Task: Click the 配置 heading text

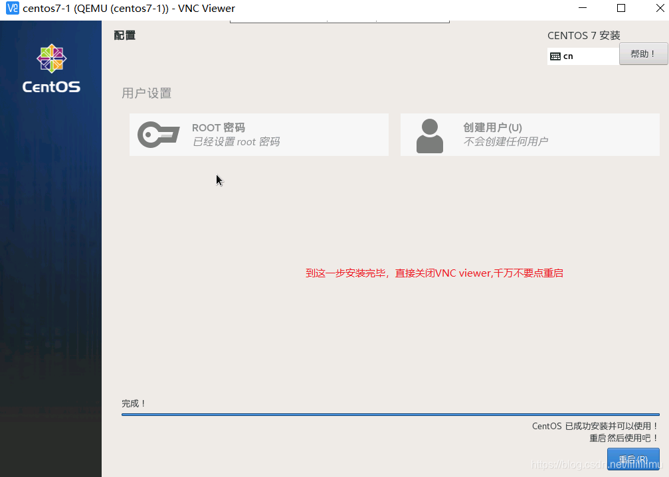Action: pos(125,35)
